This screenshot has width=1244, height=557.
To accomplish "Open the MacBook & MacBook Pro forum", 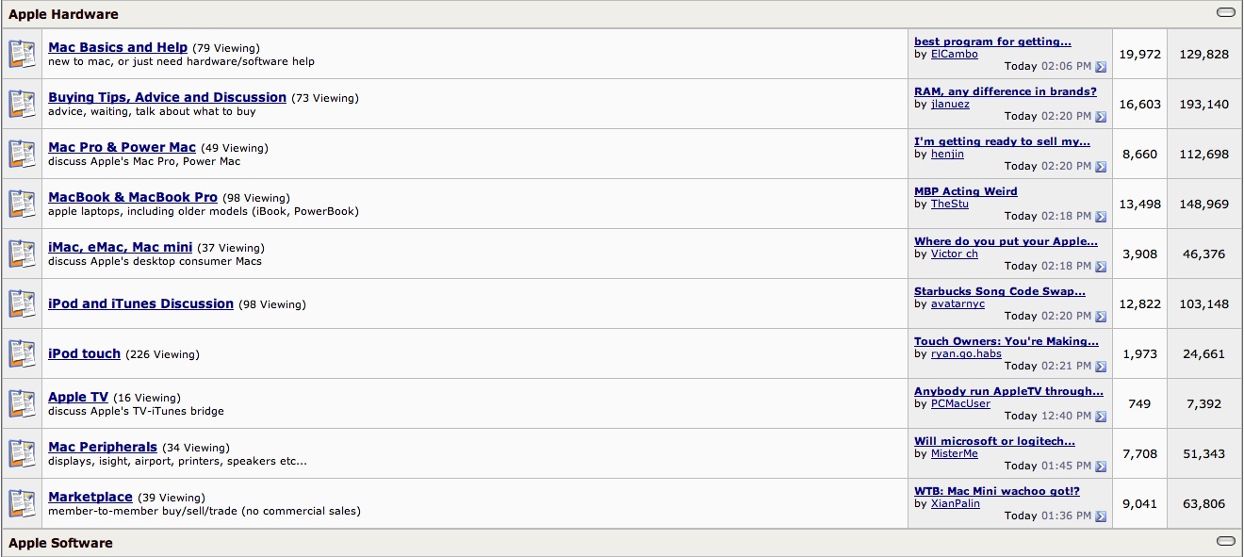I will pyautogui.click(x=133, y=197).
